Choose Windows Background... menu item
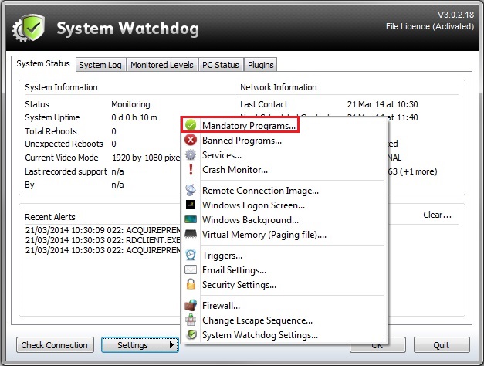 coord(284,219)
